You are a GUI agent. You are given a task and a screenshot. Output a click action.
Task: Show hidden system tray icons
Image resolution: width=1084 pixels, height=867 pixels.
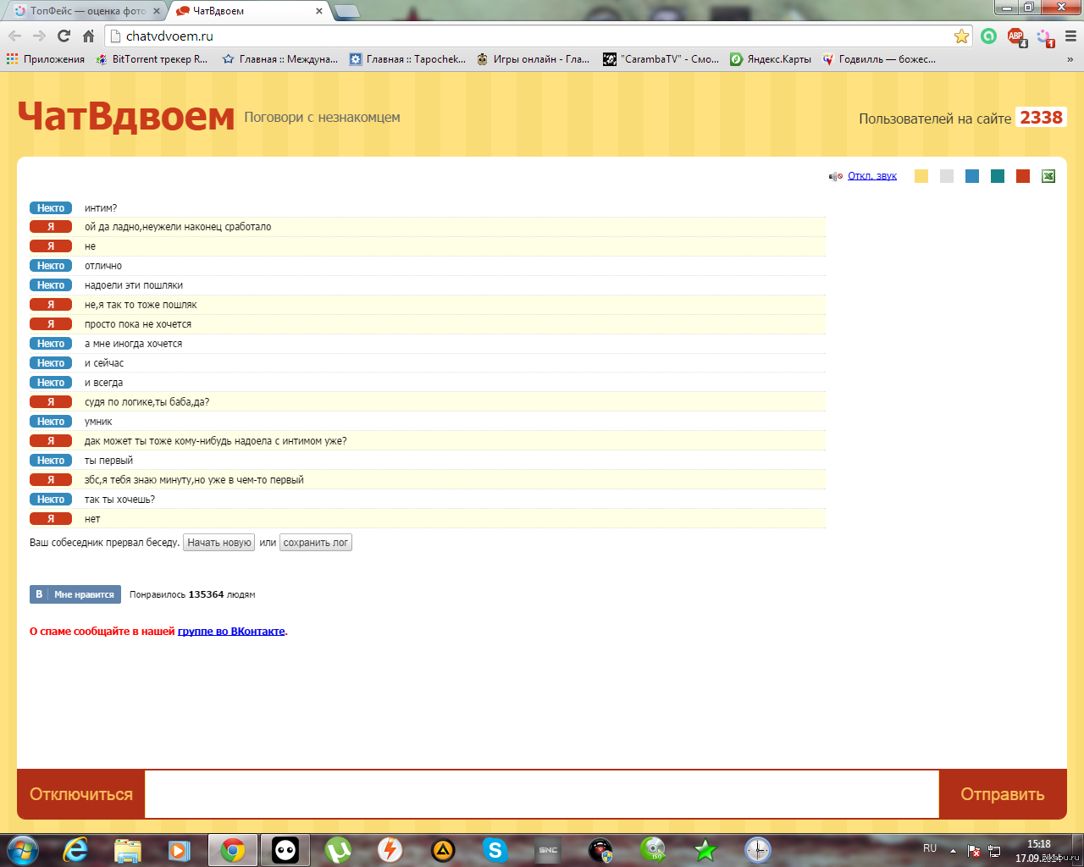(953, 850)
